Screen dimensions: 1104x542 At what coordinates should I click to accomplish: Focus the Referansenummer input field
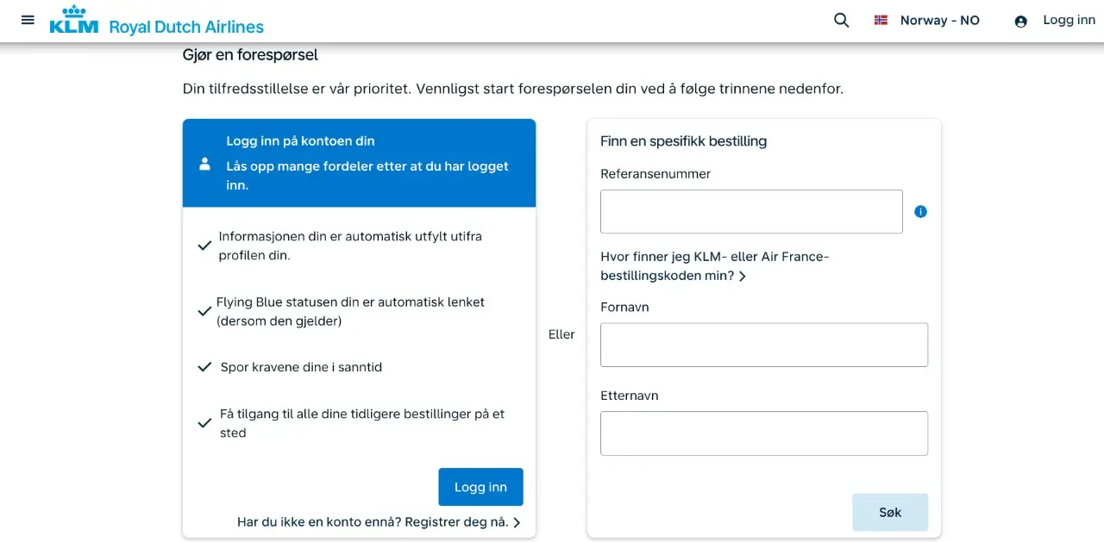751,211
